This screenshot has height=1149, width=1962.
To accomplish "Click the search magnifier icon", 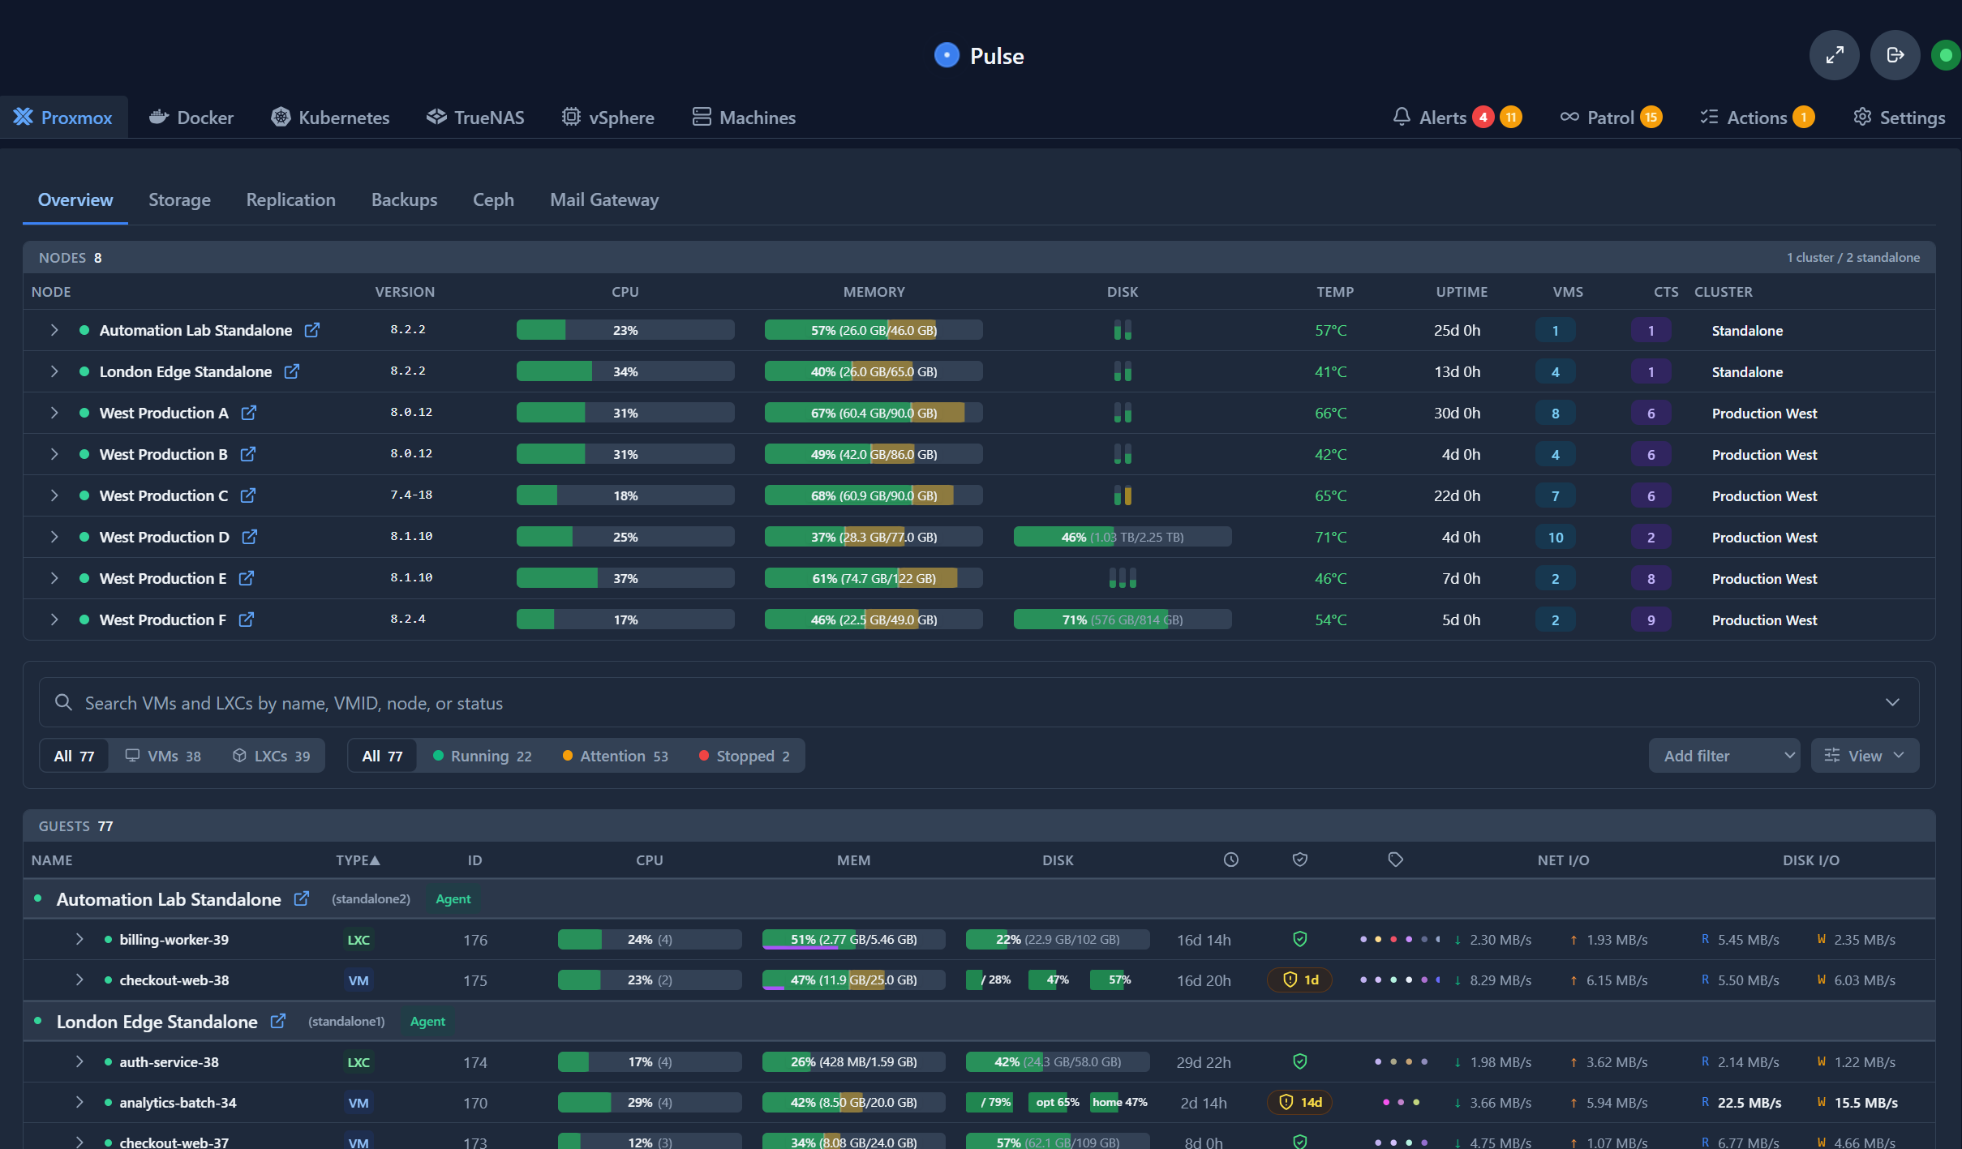I will (x=63, y=702).
